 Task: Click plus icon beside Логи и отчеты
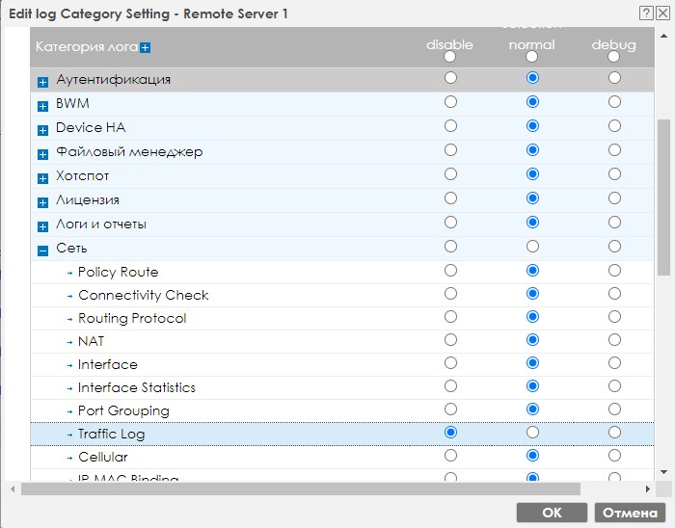click(42, 225)
